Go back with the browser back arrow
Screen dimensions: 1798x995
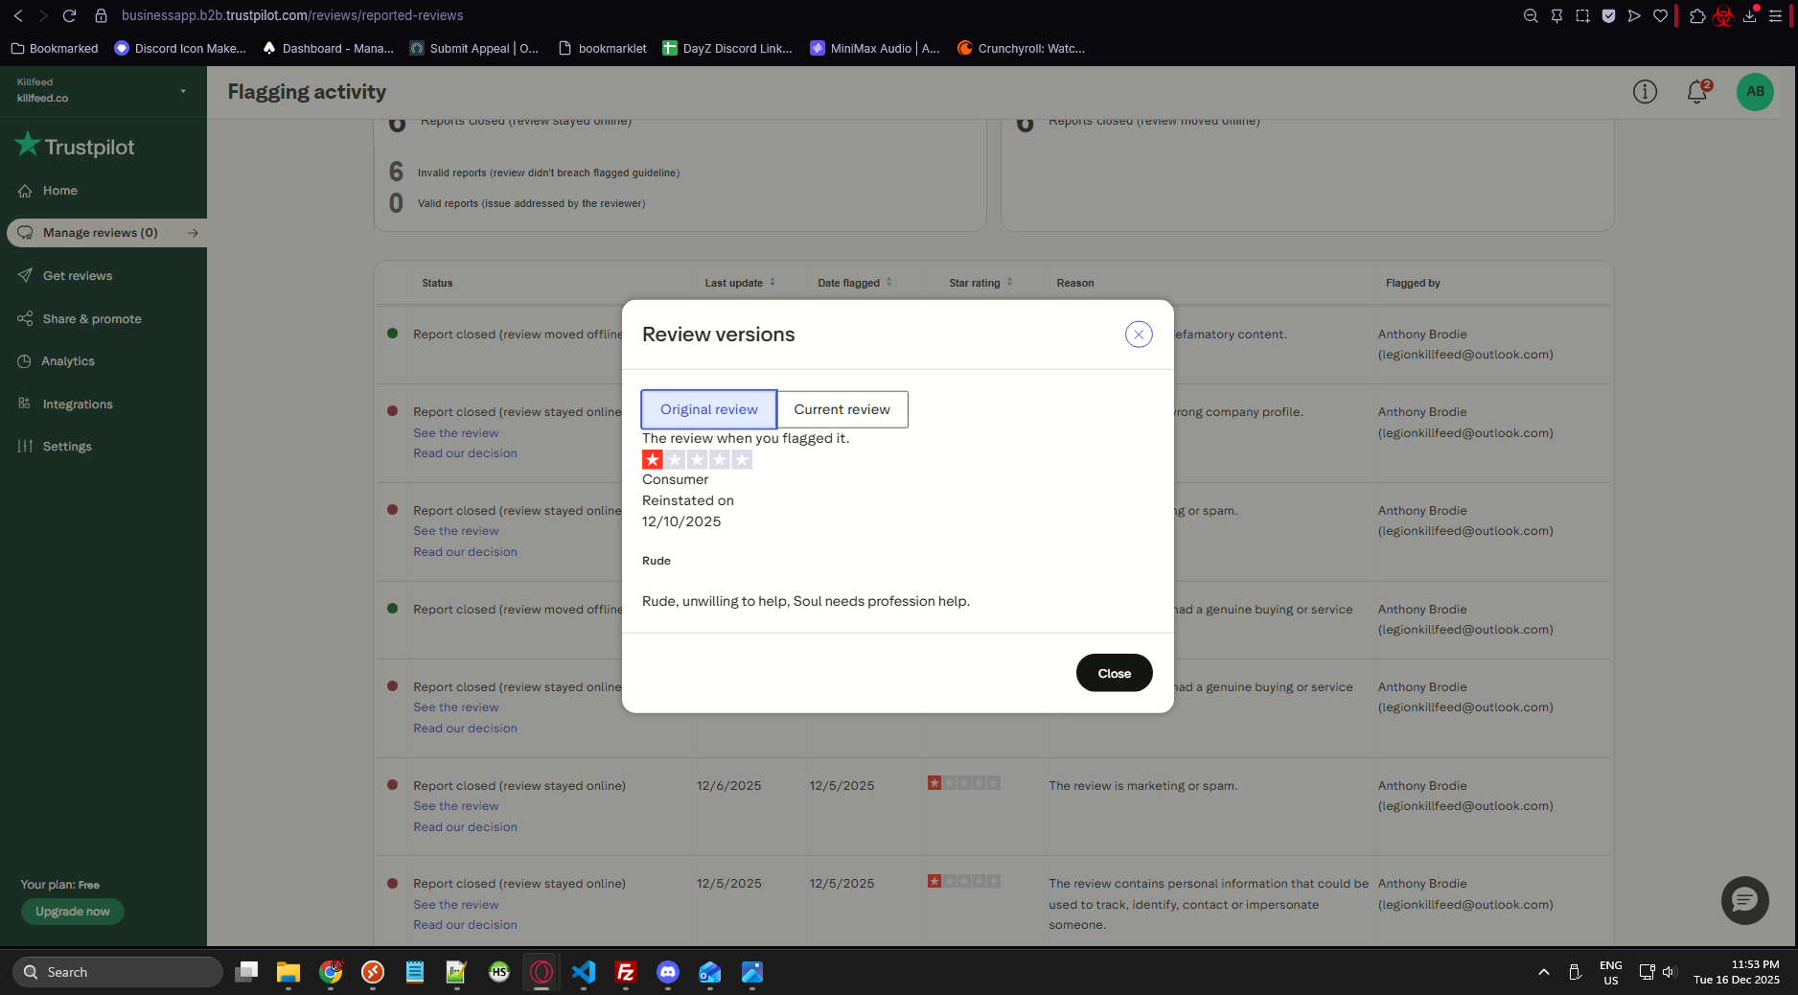(17, 15)
